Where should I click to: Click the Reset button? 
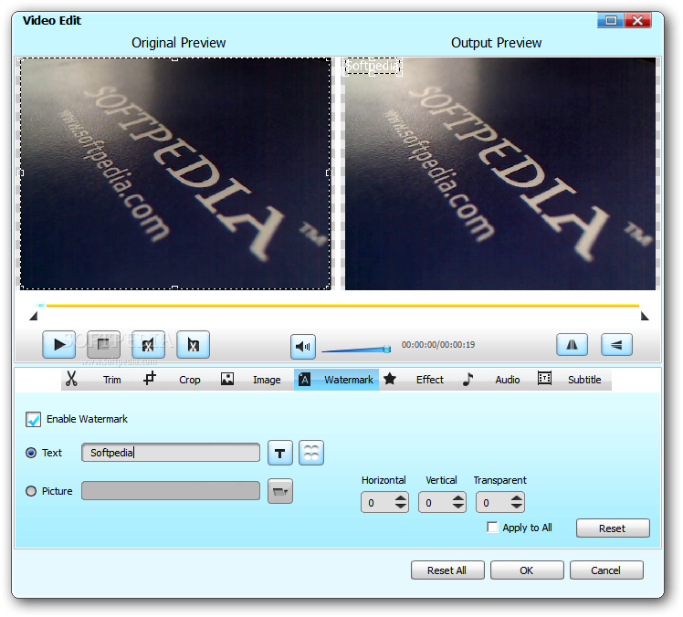point(613,528)
